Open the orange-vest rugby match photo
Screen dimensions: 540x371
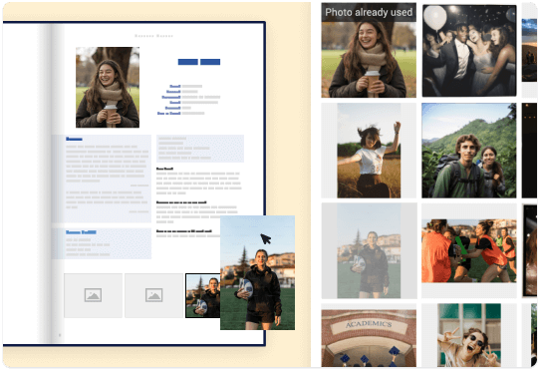click(x=469, y=250)
